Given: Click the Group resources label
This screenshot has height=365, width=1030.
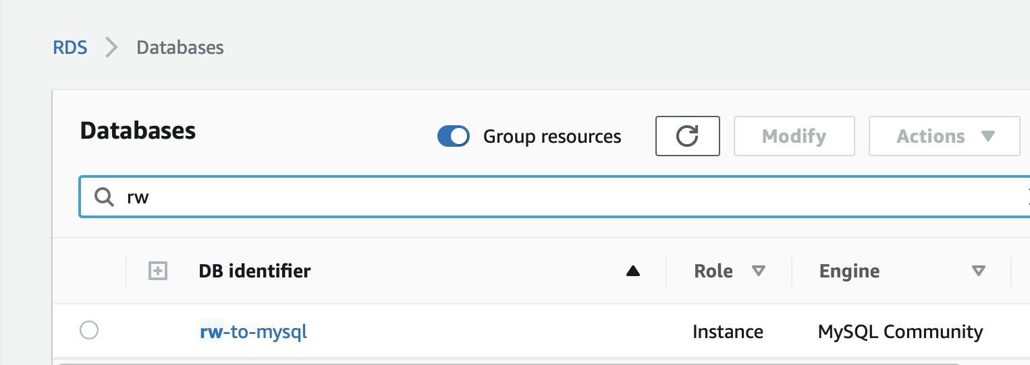Looking at the screenshot, I should coord(552,137).
